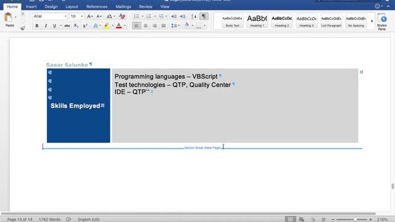The height and width of the screenshot is (222, 395).
Task: Open the View tab
Action: tap(165, 7)
